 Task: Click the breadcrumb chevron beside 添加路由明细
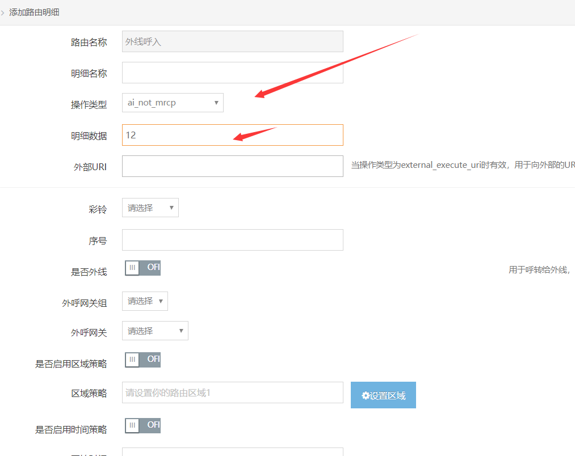(3, 12)
